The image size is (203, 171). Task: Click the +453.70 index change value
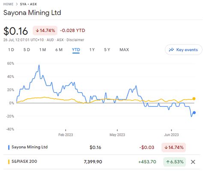coord(147,162)
